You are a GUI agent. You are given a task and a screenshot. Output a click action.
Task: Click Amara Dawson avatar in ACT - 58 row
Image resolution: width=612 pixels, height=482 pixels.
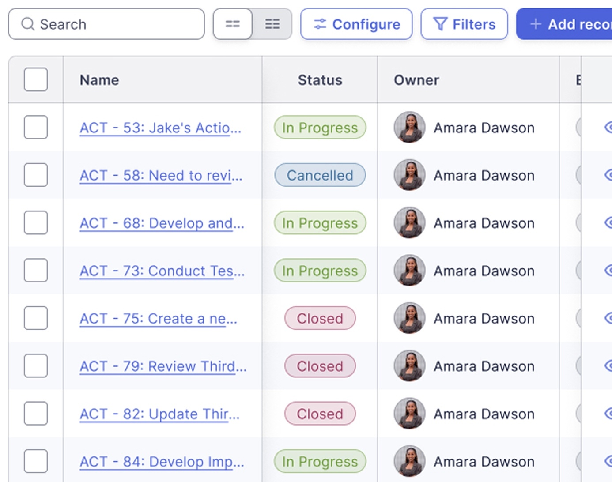pyautogui.click(x=409, y=175)
